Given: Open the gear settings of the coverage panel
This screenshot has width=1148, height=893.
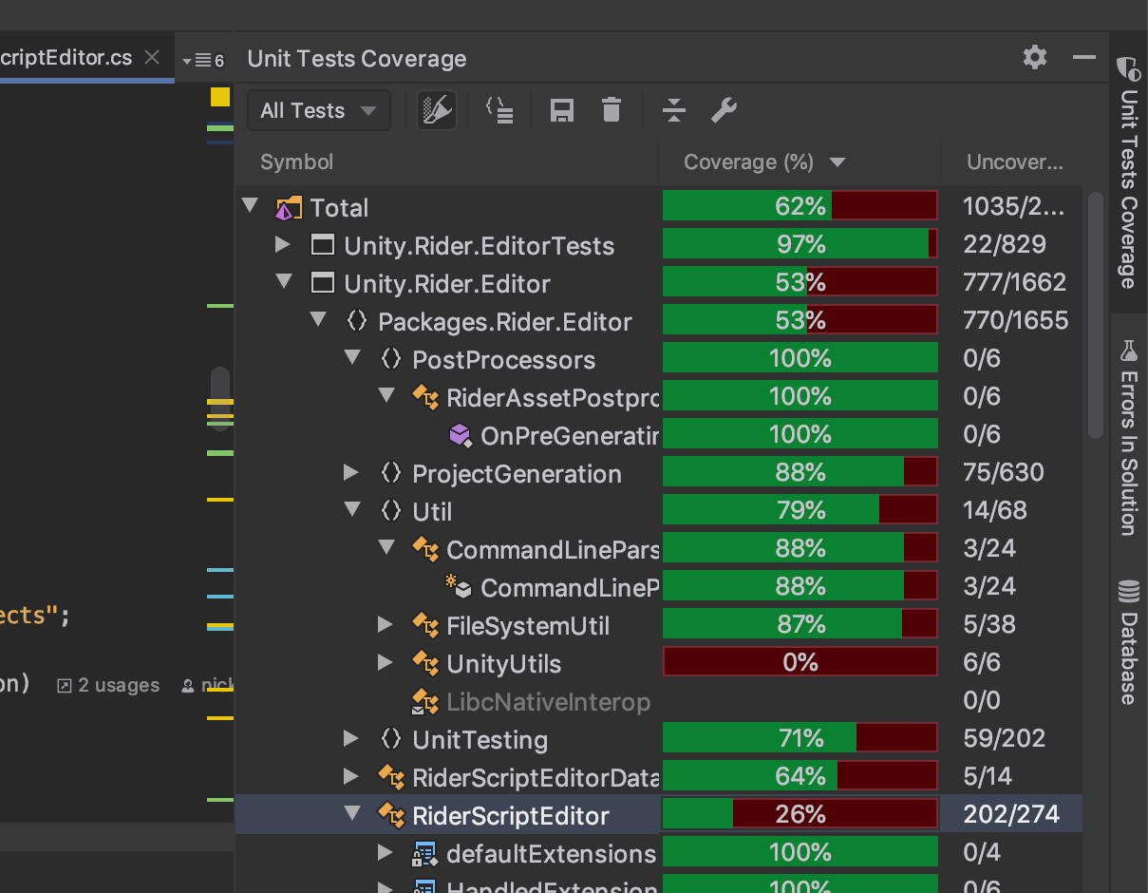Looking at the screenshot, I should coord(1034,58).
